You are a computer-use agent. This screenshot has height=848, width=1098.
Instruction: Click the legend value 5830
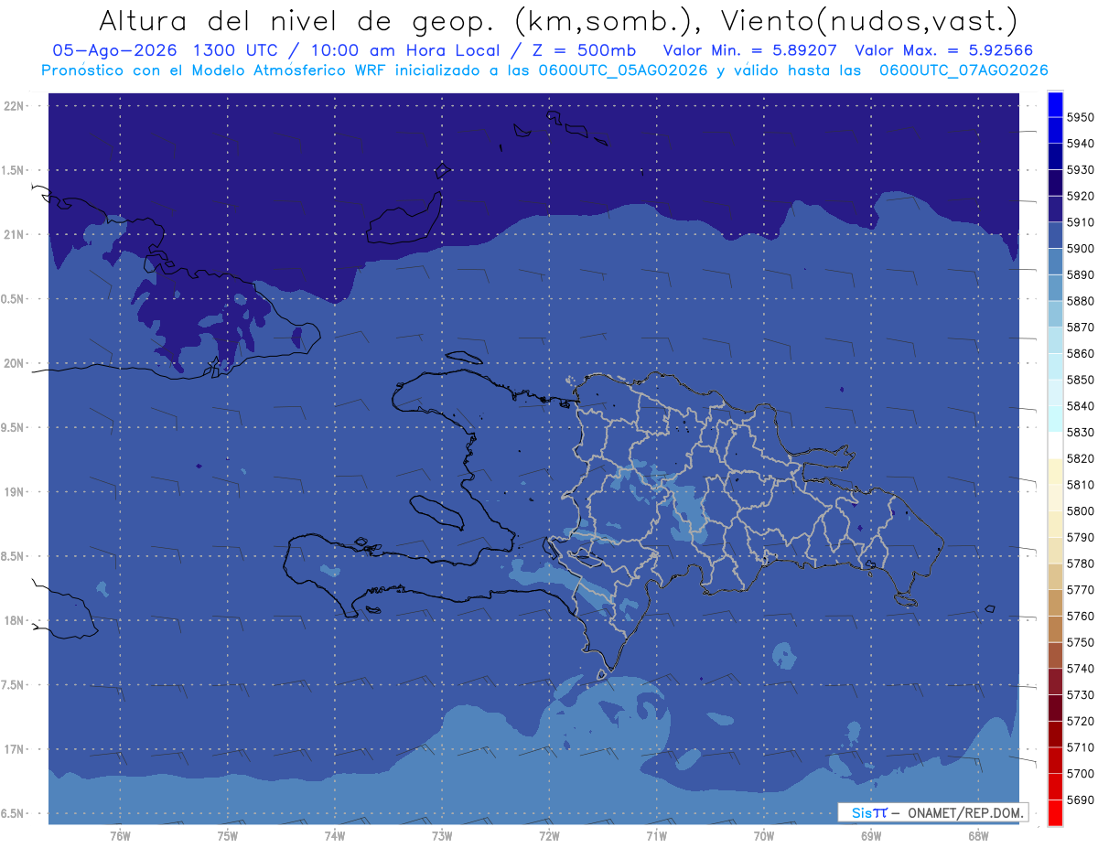[1080, 432]
